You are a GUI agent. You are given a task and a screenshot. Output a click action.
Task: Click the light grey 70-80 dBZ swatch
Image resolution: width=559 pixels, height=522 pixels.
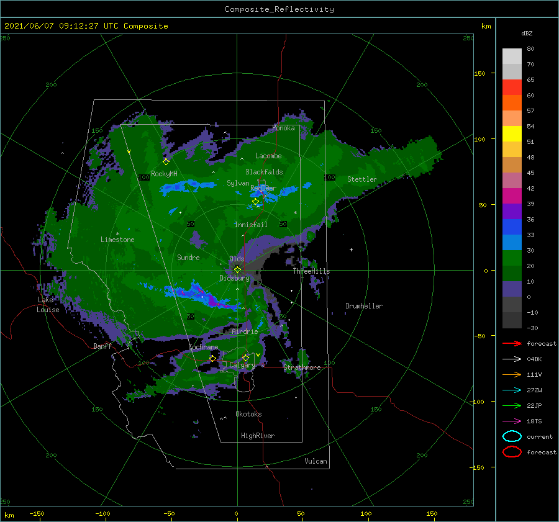click(512, 56)
